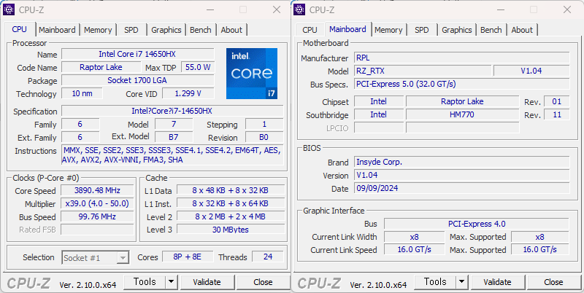Click Cores value 8P + 8E
584x293 pixels.
[x=188, y=257]
